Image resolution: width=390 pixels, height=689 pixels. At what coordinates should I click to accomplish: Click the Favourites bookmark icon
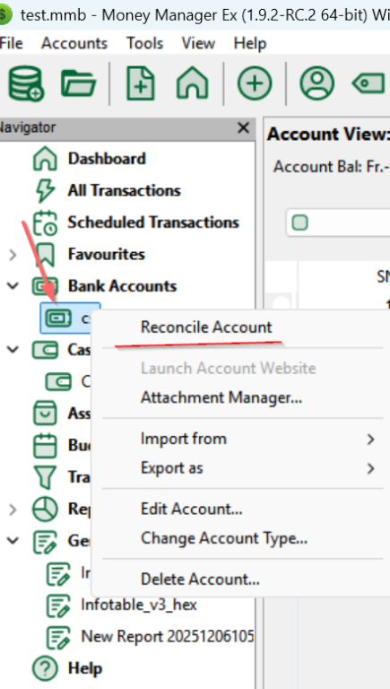(46, 255)
